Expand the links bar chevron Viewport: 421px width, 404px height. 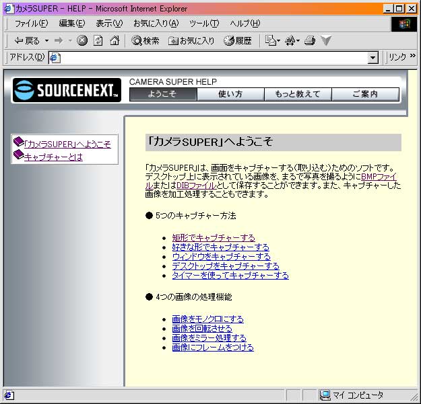(413, 56)
